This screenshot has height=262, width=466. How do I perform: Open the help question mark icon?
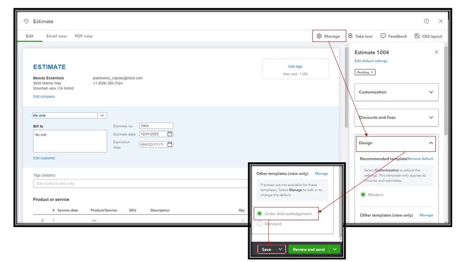(426, 21)
